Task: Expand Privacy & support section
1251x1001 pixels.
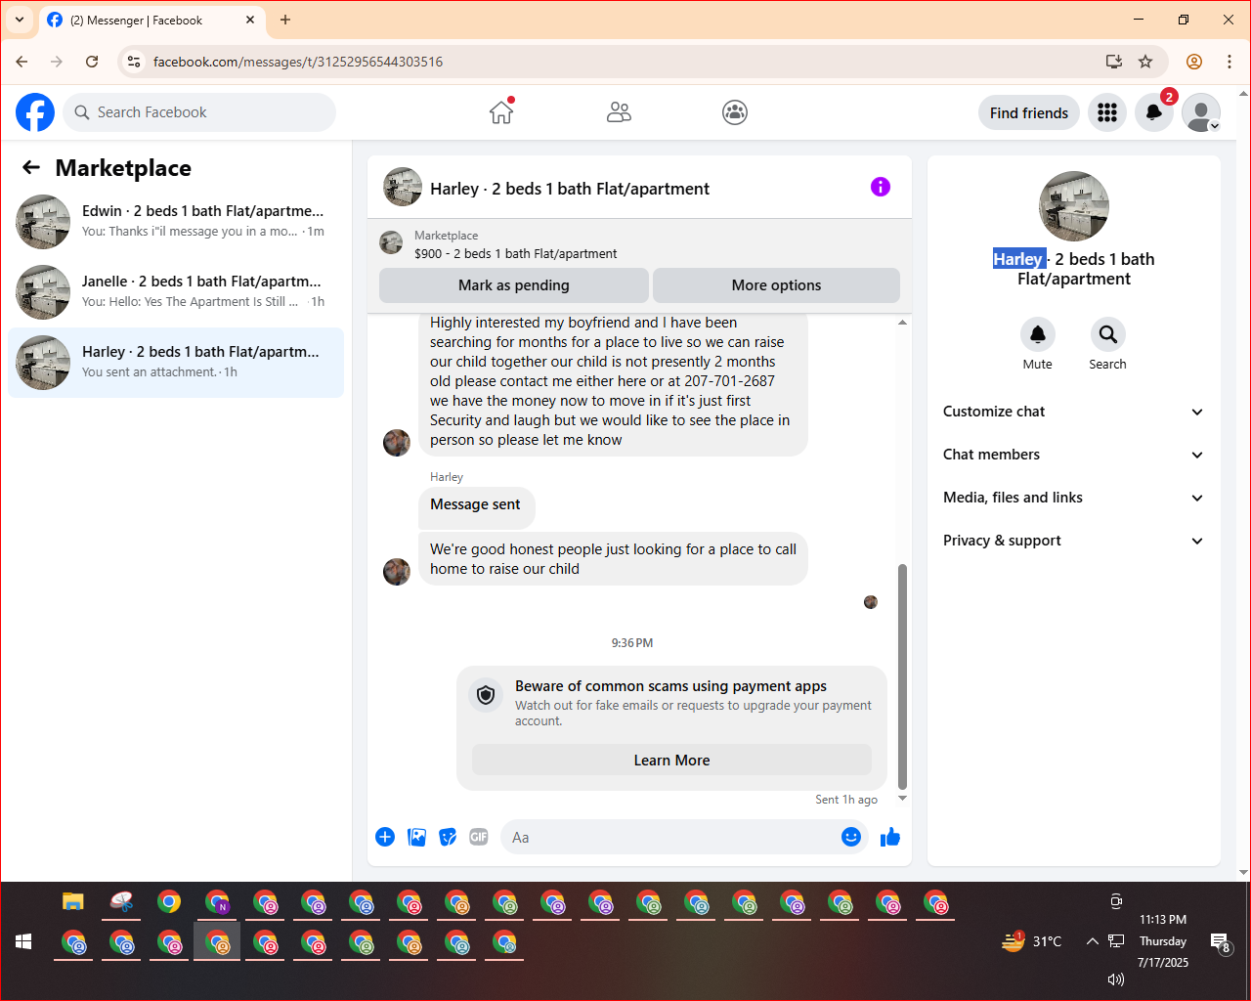Action: [1074, 541]
